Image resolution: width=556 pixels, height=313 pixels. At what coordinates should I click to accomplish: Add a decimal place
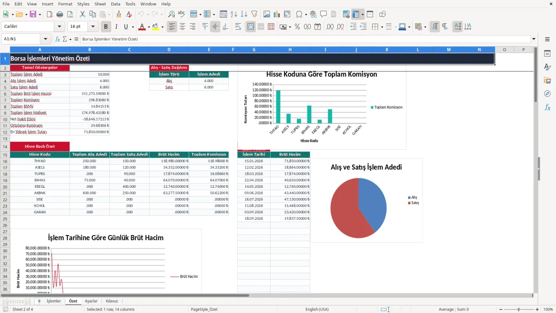(x=330, y=27)
